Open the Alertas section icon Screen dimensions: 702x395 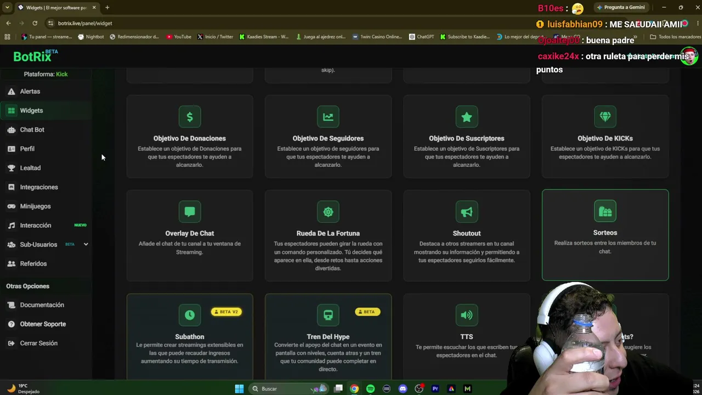point(11,92)
